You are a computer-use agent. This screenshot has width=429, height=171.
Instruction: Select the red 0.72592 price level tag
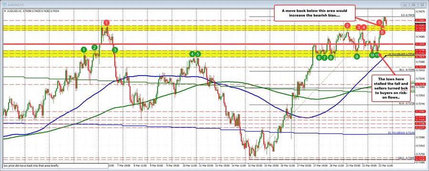click(x=420, y=112)
